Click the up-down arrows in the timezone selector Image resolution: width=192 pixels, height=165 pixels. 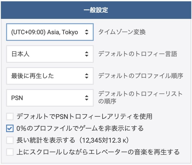[x=87, y=32]
